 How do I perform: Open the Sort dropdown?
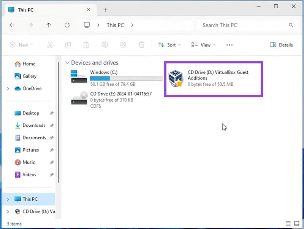tap(169, 45)
